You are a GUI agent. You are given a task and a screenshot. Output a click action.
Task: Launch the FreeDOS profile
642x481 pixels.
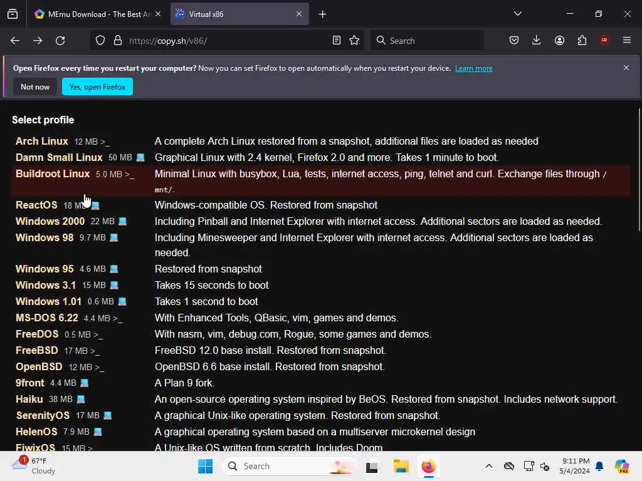(x=37, y=334)
